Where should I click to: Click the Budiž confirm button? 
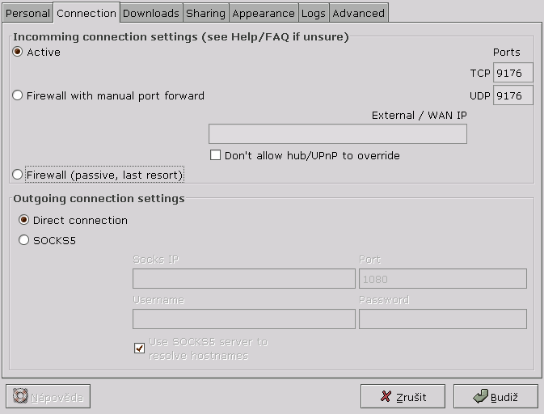495,396
